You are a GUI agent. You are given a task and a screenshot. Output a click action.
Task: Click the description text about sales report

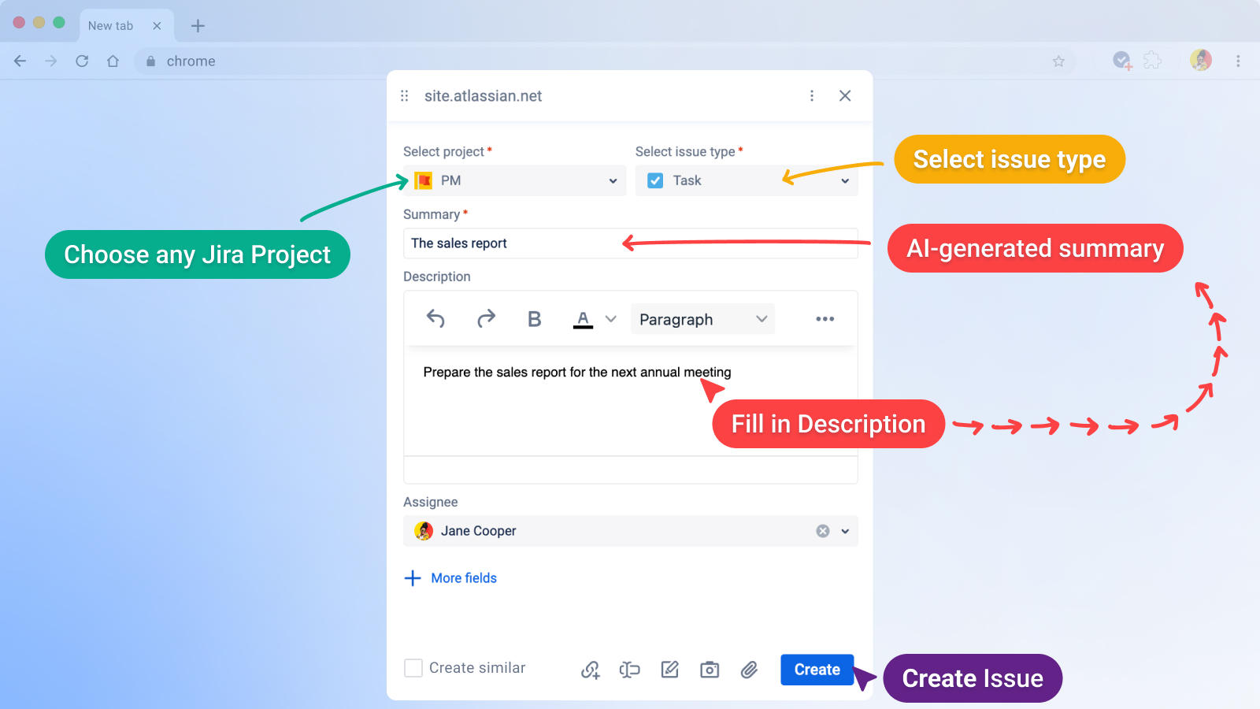coord(577,372)
